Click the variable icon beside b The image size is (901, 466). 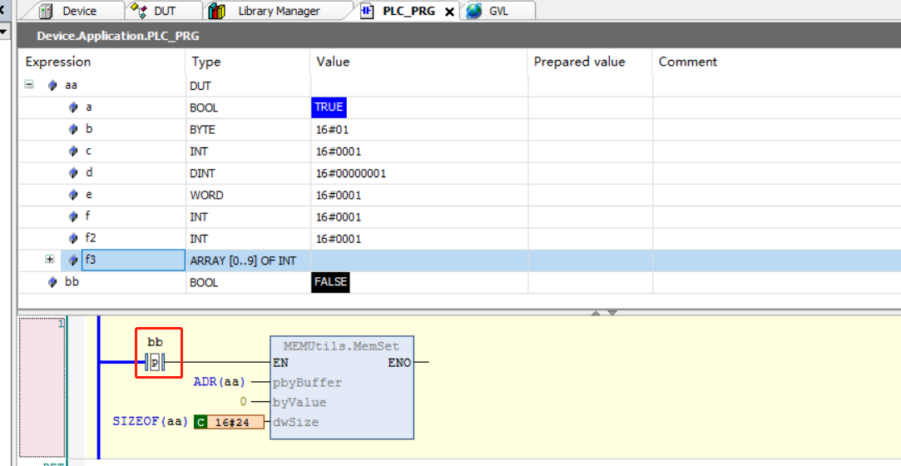73,129
